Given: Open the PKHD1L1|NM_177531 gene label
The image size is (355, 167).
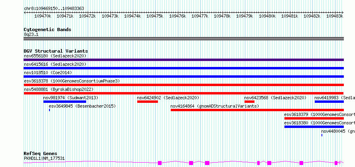Looking at the screenshot, I should click(x=44, y=158).
